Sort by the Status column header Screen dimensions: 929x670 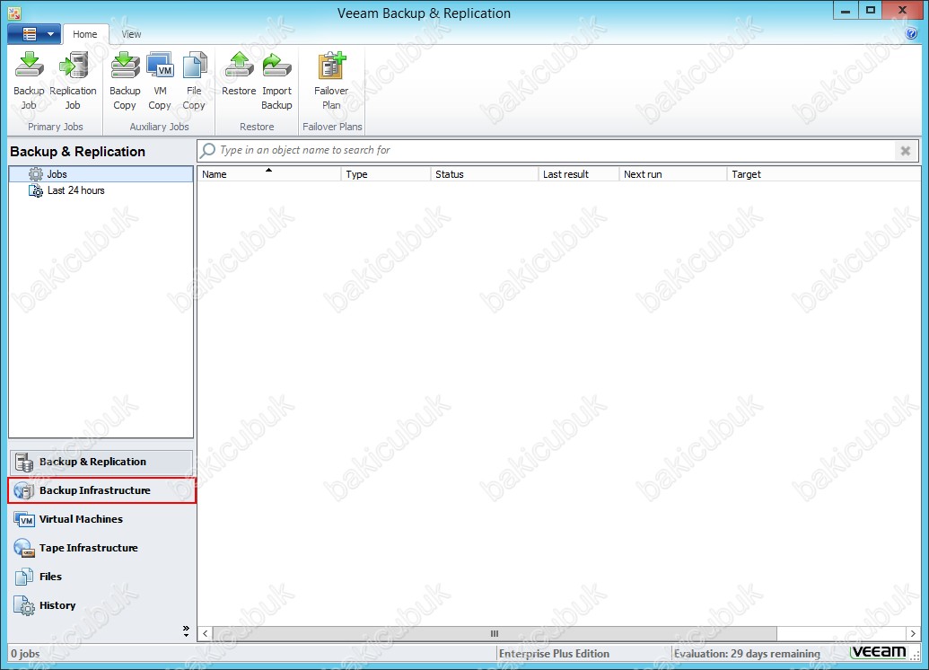(x=484, y=174)
